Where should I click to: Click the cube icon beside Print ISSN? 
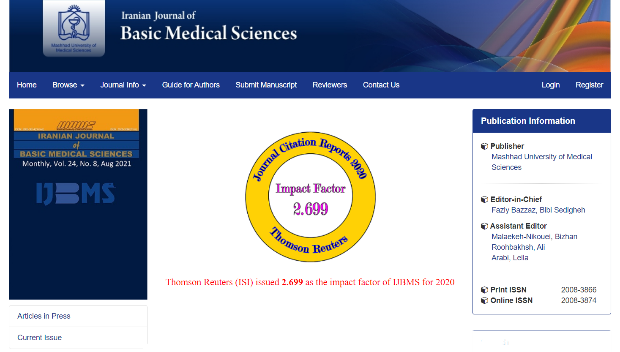pos(484,290)
